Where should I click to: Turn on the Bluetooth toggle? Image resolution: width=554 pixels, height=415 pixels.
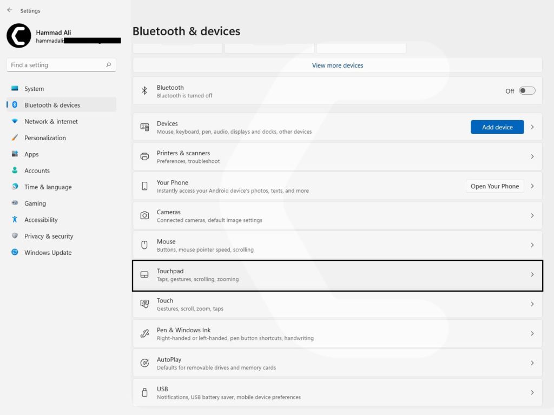pos(526,90)
